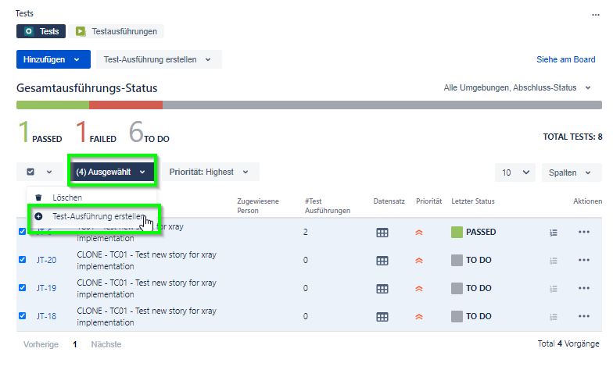
Task: Click the dataset grid icon in the JT-19 row
Action: point(382,289)
